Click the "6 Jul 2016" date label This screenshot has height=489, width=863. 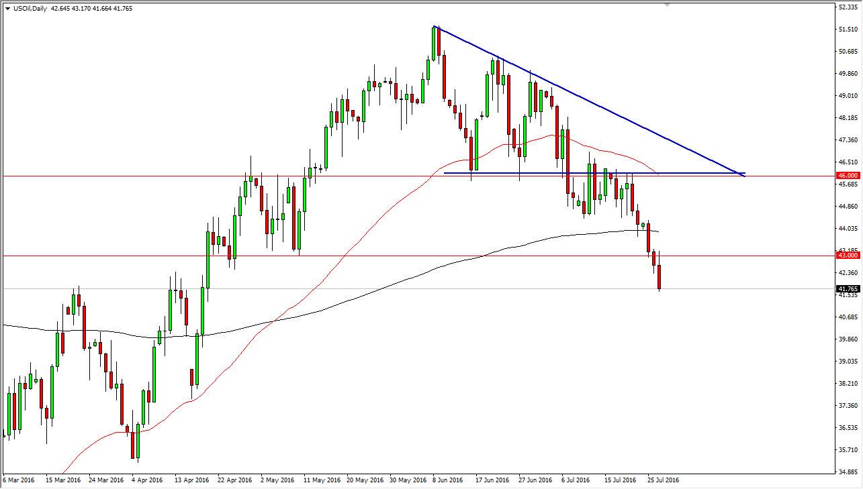click(x=575, y=480)
